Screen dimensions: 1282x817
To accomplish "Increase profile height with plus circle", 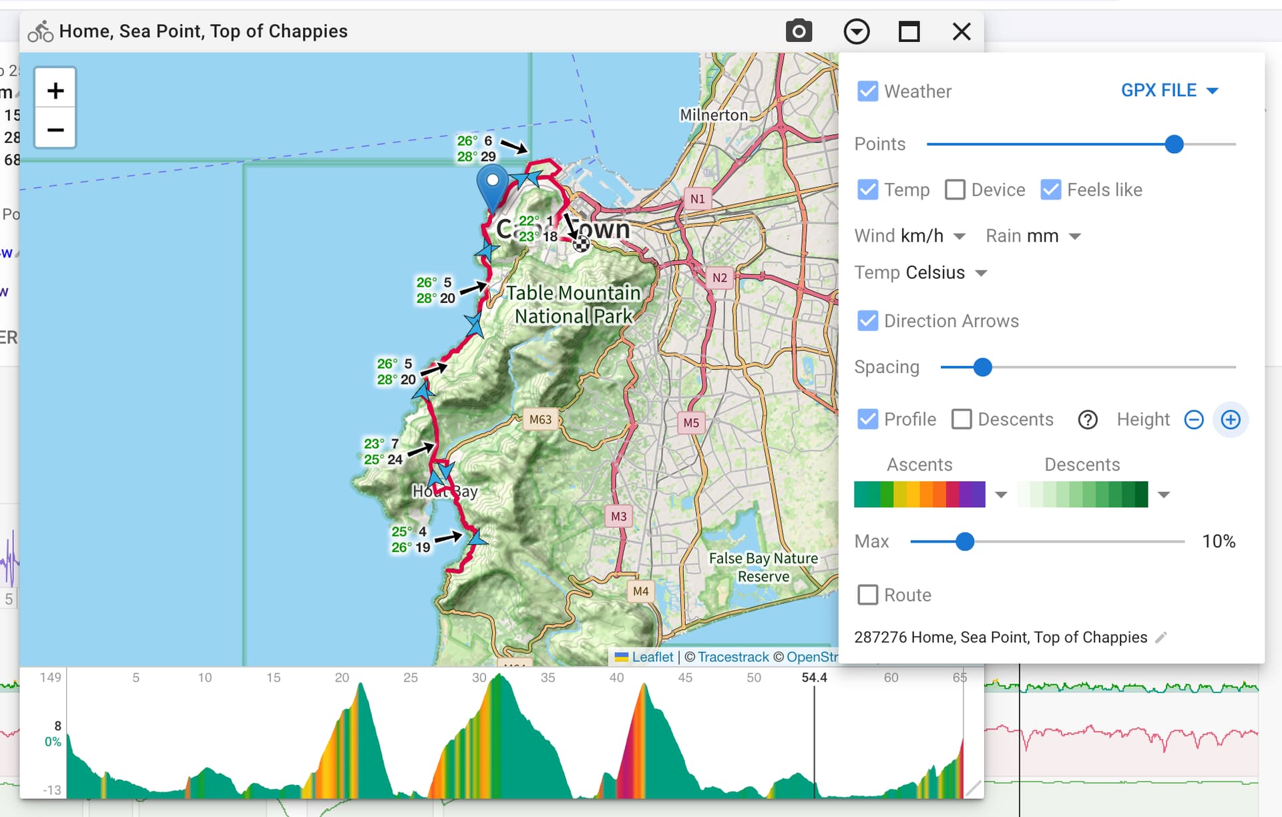I will click(1231, 420).
